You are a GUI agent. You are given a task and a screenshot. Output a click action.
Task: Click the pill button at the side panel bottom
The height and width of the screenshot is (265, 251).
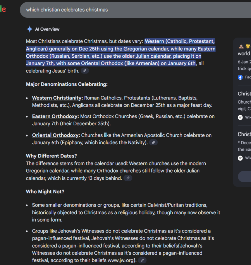point(244,176)
